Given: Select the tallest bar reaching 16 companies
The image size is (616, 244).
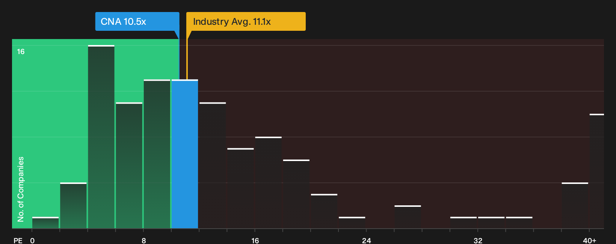Looking at the screenshot, I should [101, 137].
